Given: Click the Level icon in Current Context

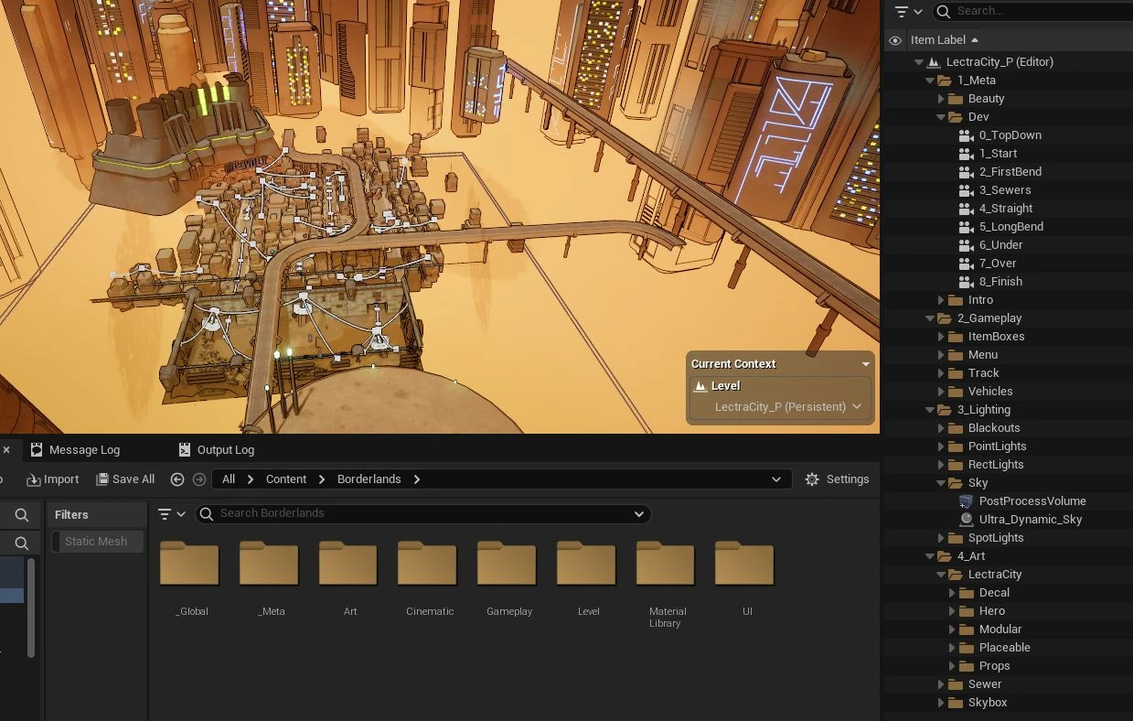Looking at the screenshot, I should [700, 386].
